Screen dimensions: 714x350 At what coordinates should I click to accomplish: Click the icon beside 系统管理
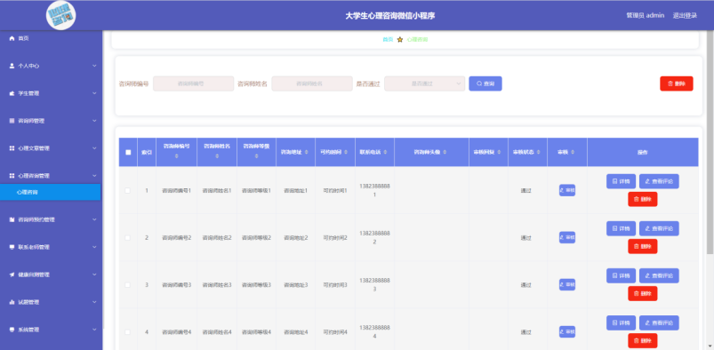pyautogui.click(x=12, y=330)
